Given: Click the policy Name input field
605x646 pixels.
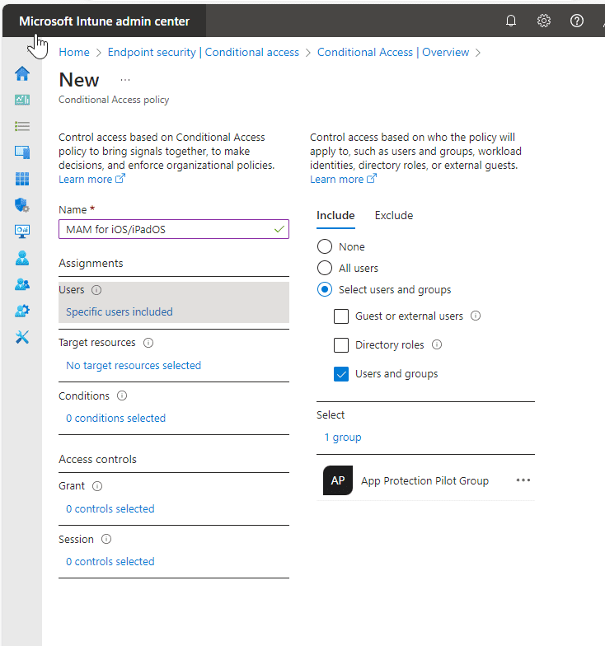Looking at the screenshot, I should click(x=165, y=229).
